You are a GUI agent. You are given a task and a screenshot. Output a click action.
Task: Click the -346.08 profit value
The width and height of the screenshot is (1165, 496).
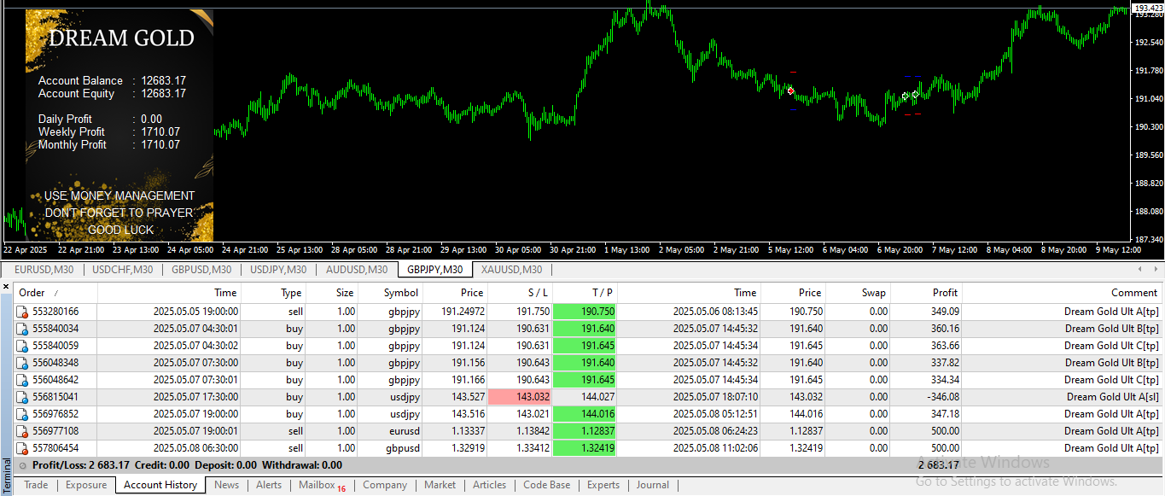pyautogui.click(x=942, y=397)
